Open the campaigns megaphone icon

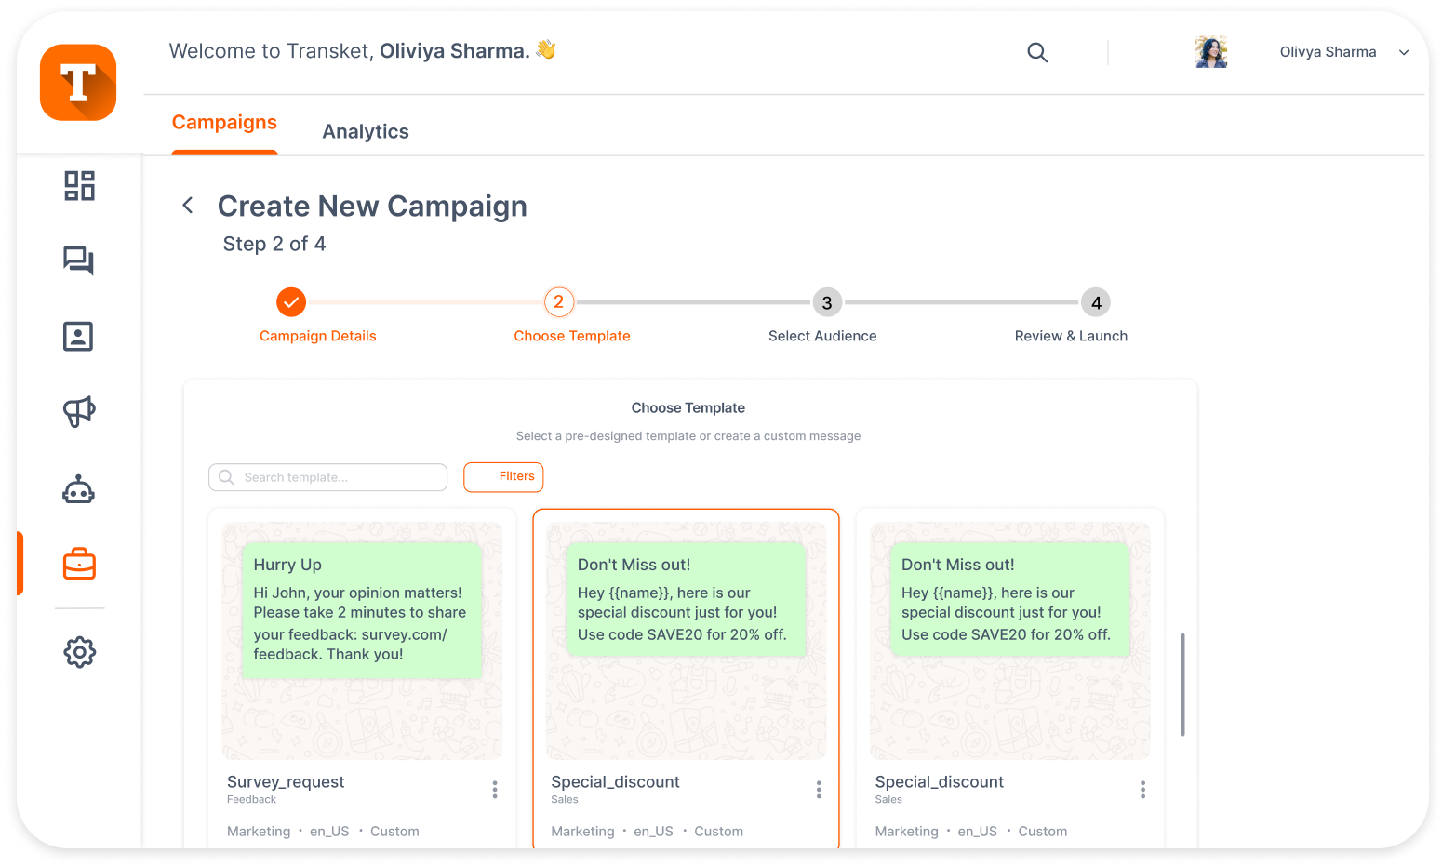click(78, 412)
